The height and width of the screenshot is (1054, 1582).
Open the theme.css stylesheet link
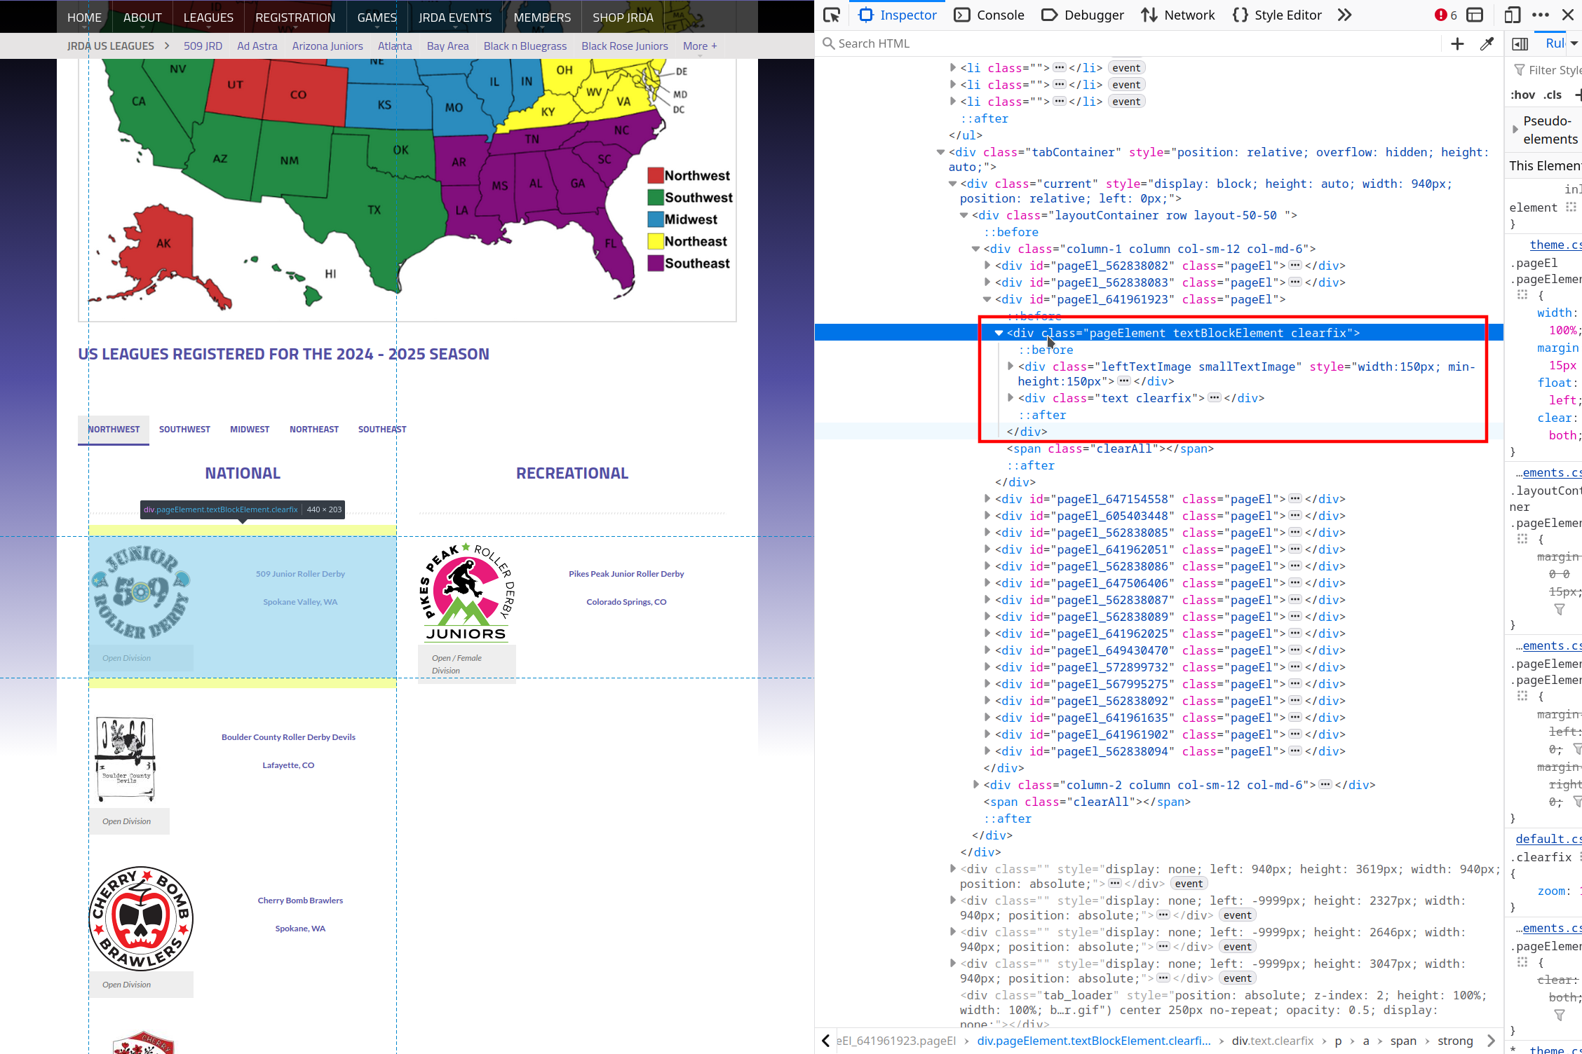[1555, 245]
